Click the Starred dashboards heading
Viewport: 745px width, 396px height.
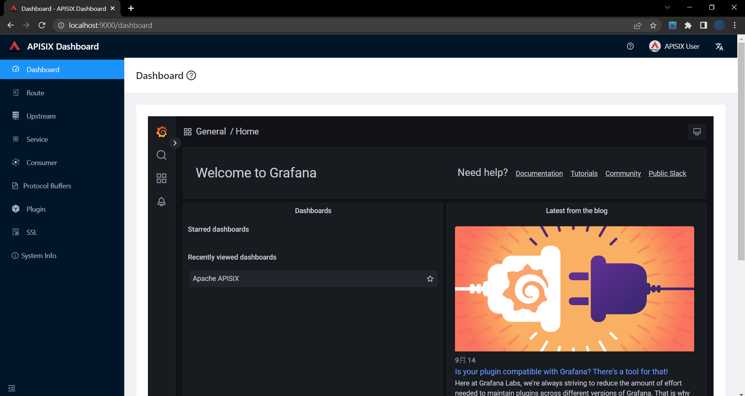click(x=218, y=229)
